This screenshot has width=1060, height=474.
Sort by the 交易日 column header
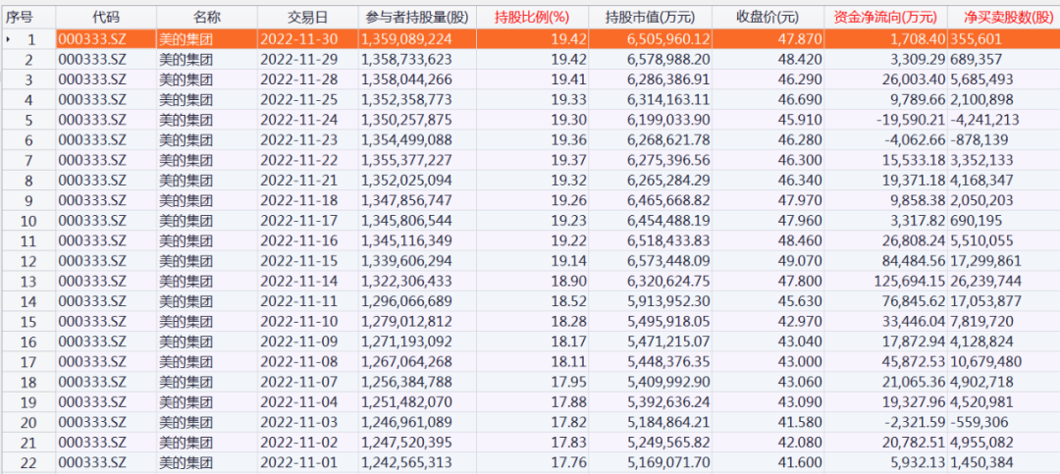pos(307,17)
